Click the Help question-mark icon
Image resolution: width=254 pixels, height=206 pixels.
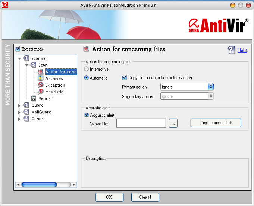click(231, 50)
